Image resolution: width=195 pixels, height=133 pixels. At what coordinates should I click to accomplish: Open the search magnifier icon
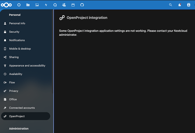(170, 5)
